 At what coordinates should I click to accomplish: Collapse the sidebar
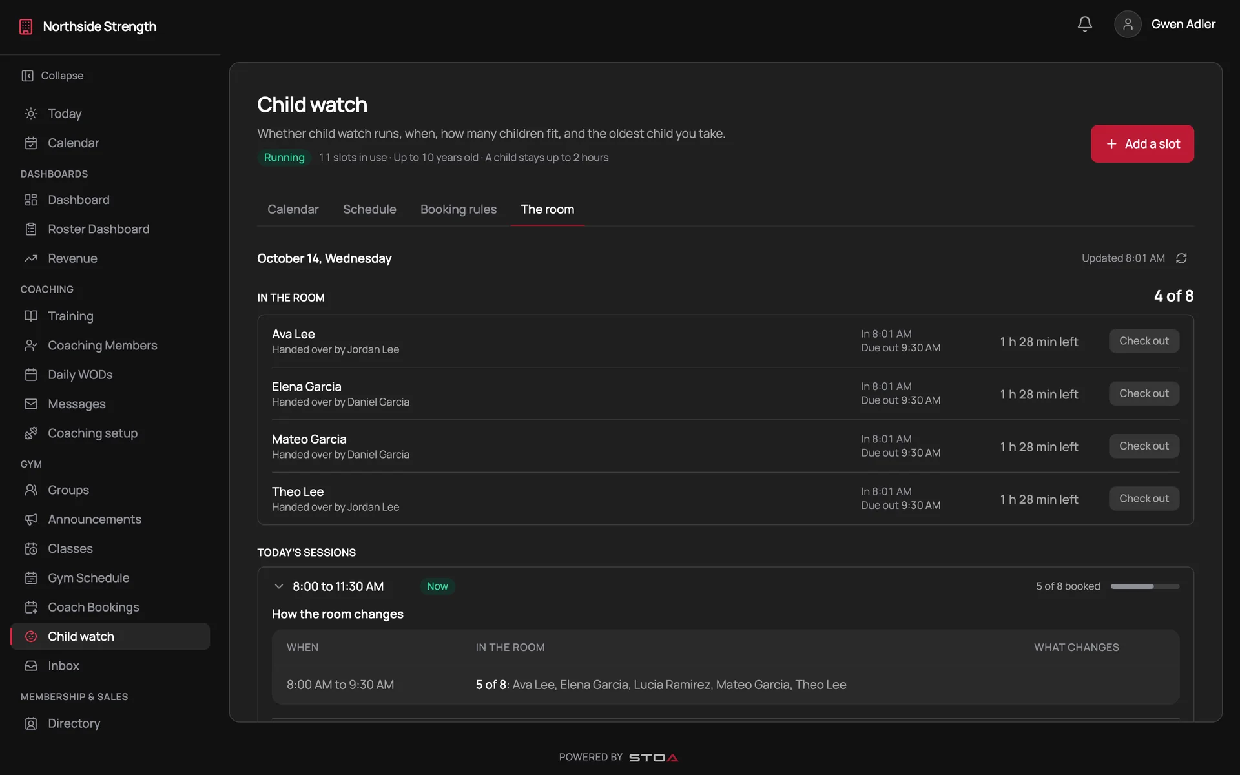53,76
